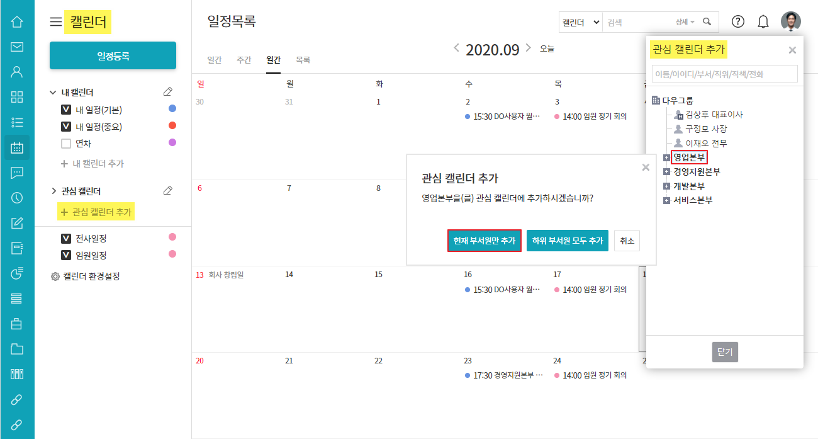Click the home icon in sidebar

coord(17,22)
